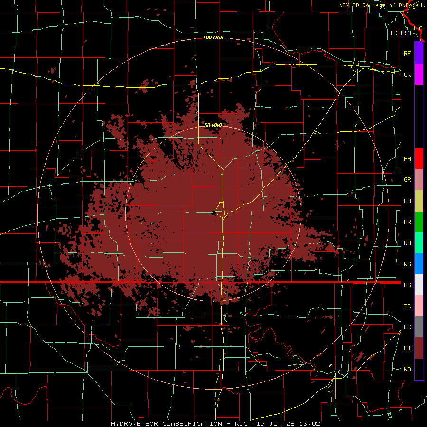Screen dimensions: 427x427
Task: Click the 50 NMI range ring label
Action: point(213,125)
